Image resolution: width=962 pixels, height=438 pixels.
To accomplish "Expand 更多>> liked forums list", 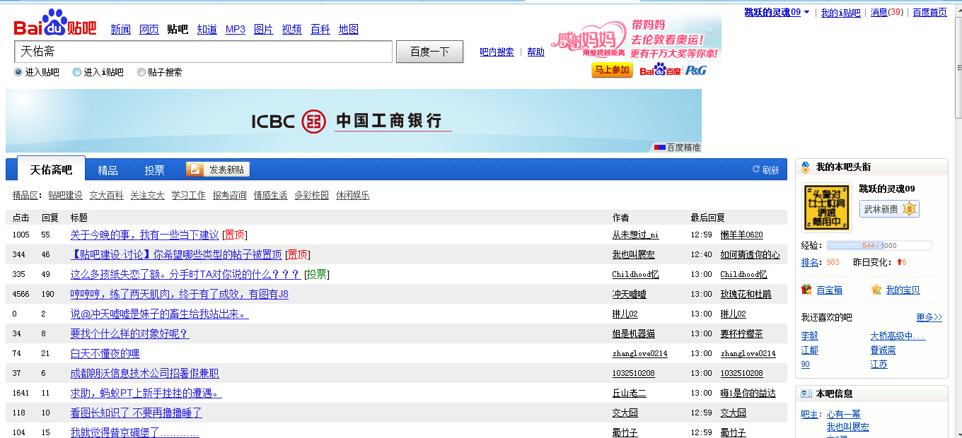I will click(x=929, y=317).
